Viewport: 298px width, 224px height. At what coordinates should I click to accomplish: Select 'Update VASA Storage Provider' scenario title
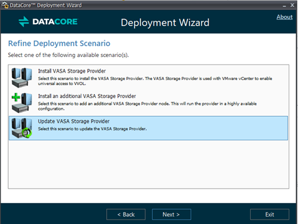[74, 121]
